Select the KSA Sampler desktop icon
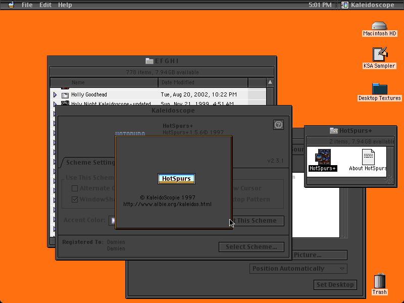 pyautogui.click(x=380, y=55)
